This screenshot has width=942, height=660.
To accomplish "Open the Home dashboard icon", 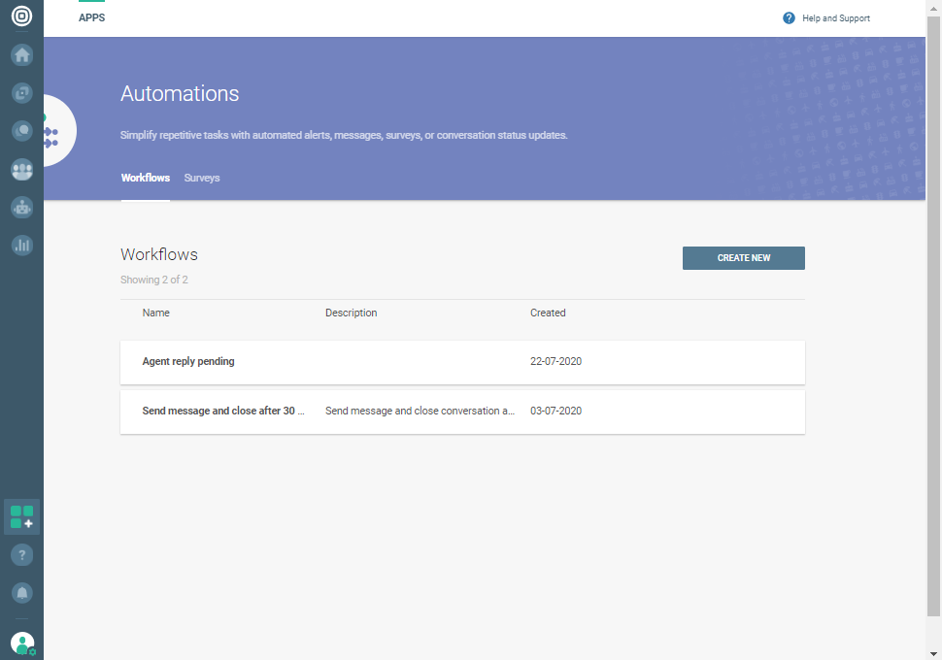I will (x=21, y=55).
